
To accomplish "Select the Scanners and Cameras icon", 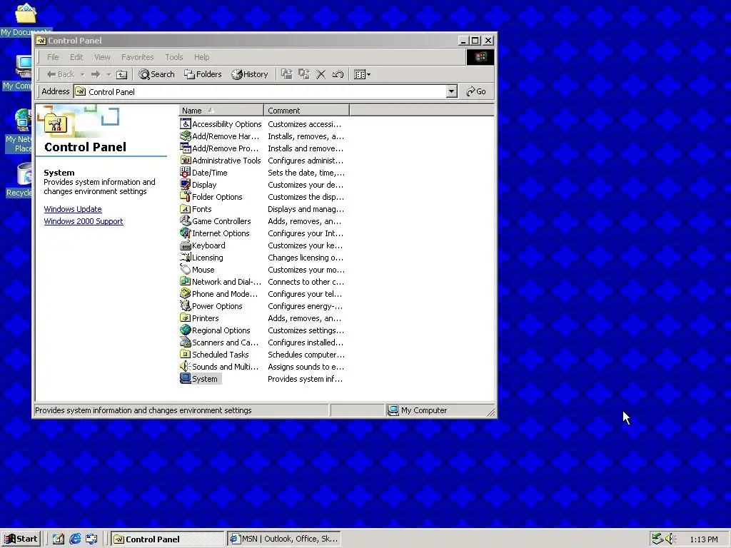I will coord(186,342).
